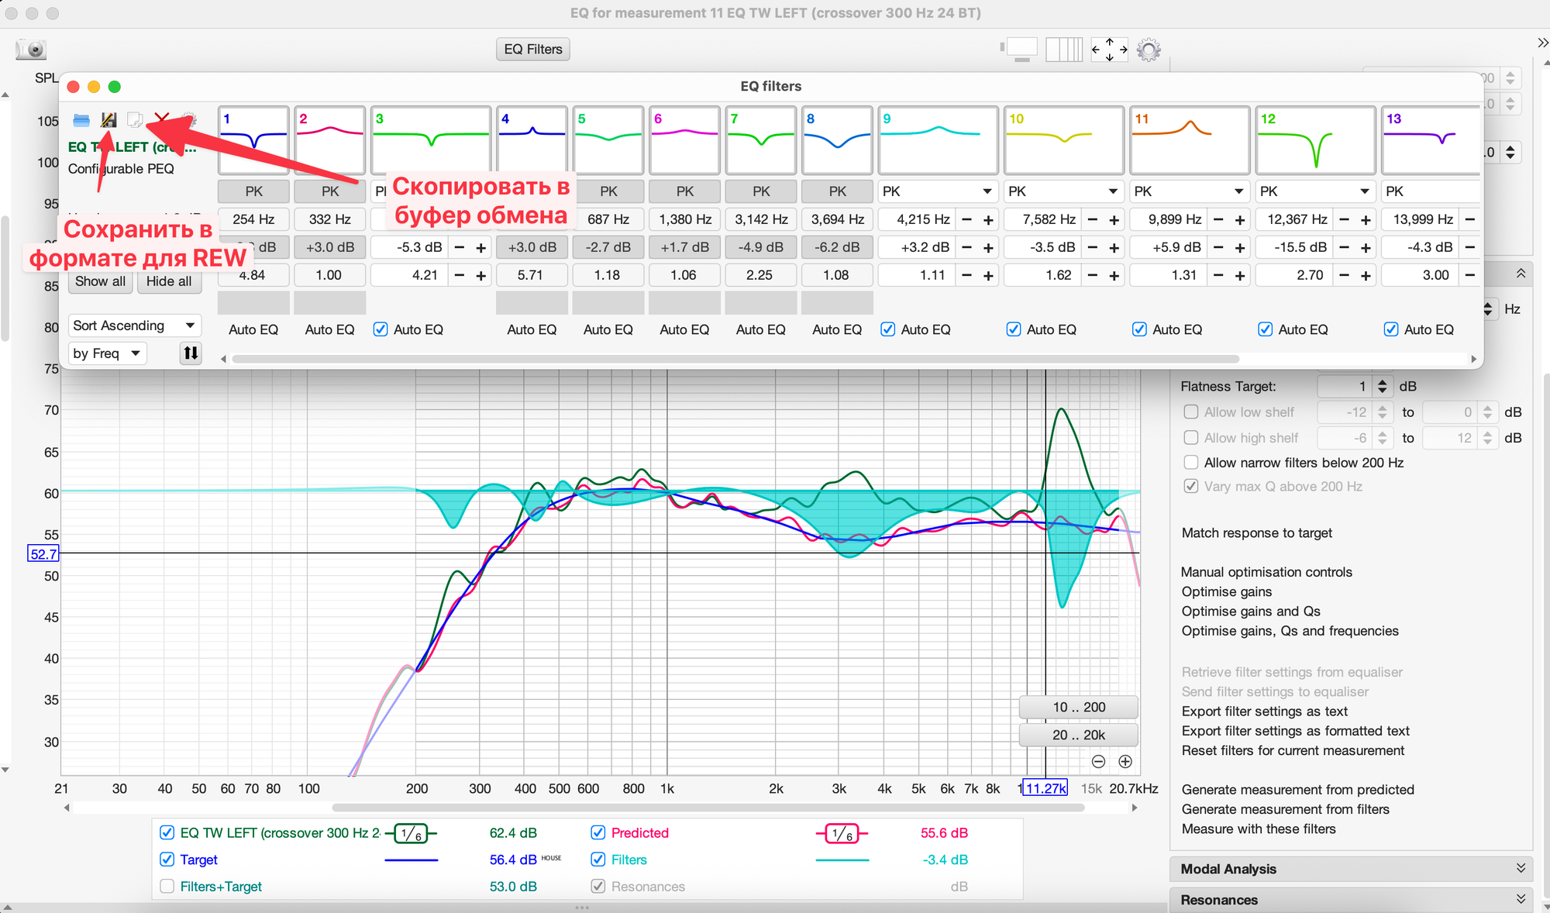Open graph controls gear icon
The width and height of the screenshot is (1550, 913).
point(1149,50)
